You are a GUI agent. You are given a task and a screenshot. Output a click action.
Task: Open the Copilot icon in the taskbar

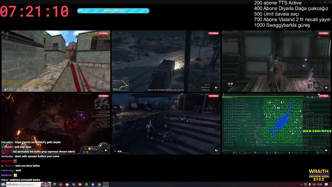point(61,184)
